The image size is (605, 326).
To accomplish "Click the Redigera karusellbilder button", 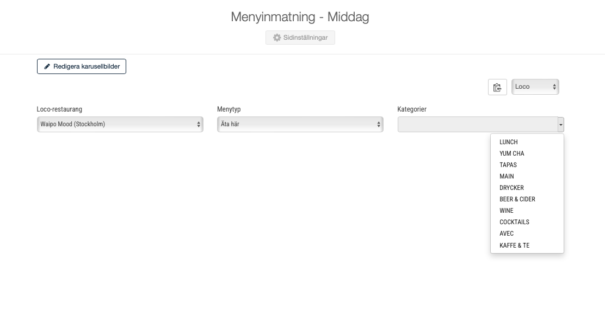I will coord(82,66).
